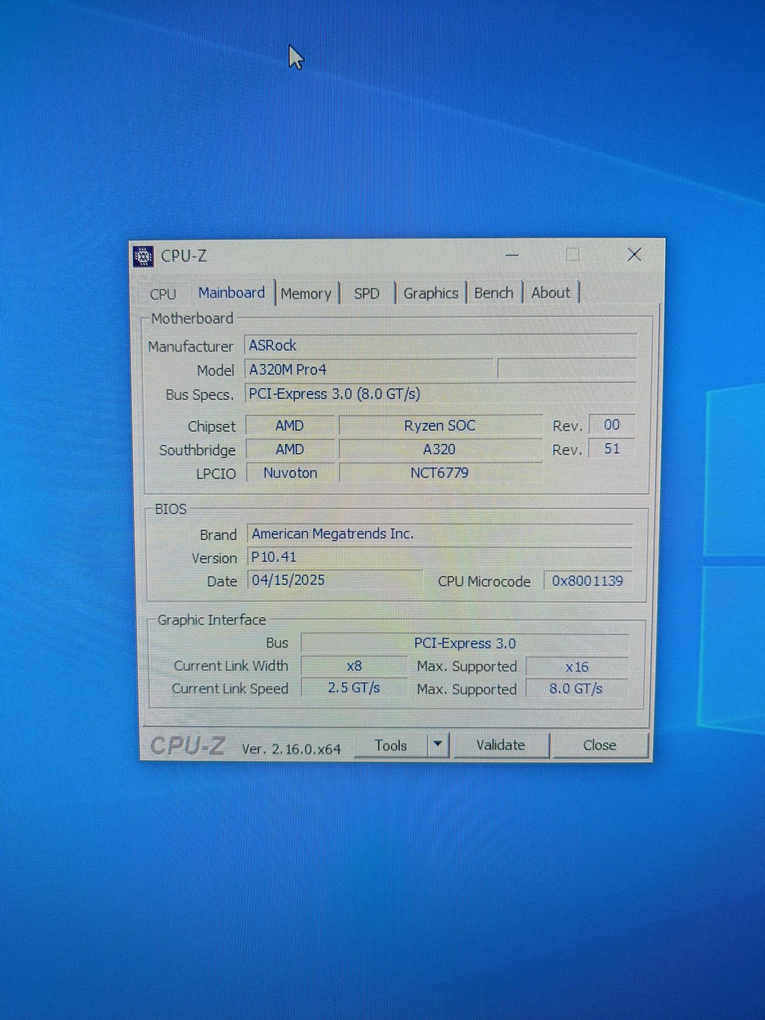Minimize the CPU-Z window

(512, 254)
